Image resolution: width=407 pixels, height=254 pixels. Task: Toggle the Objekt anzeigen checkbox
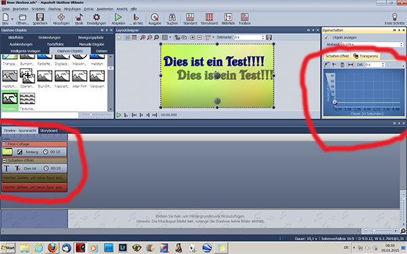[326, 37]
